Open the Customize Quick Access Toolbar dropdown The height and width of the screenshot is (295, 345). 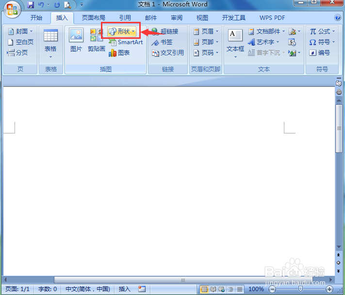pyautogui.click(x=82, y=5)
